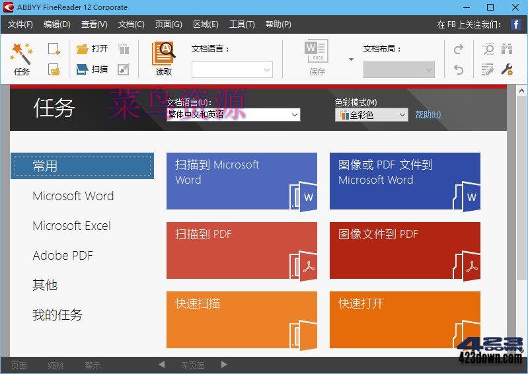Viewport: 528px width, 374px height.
Task: Click the 扫描 scan toolbar button
Action: [92, 69]
